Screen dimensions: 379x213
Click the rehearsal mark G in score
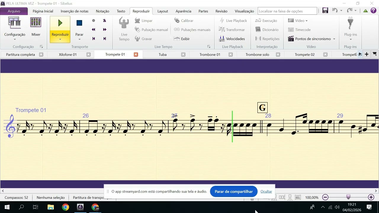(x=263, y=108)
